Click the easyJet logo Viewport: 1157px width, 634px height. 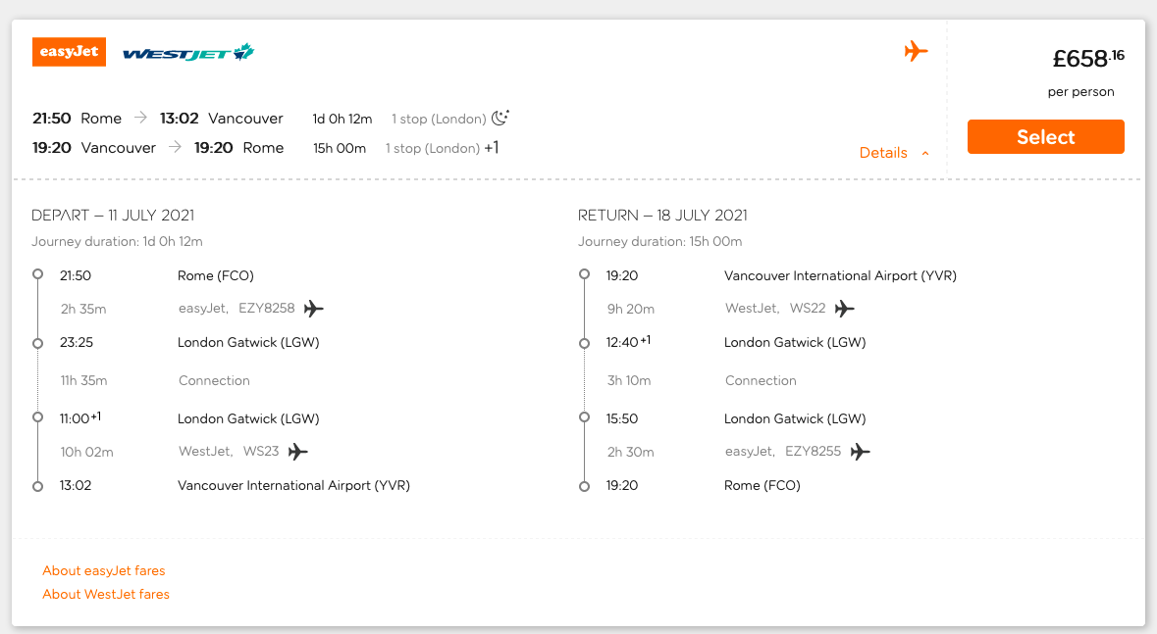[69, 52]
